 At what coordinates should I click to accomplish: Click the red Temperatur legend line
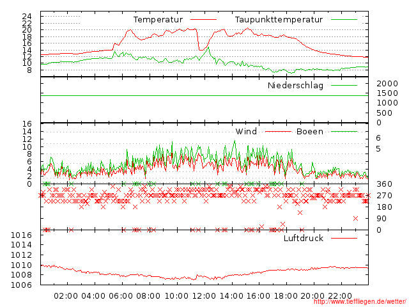tap(203, 20)
